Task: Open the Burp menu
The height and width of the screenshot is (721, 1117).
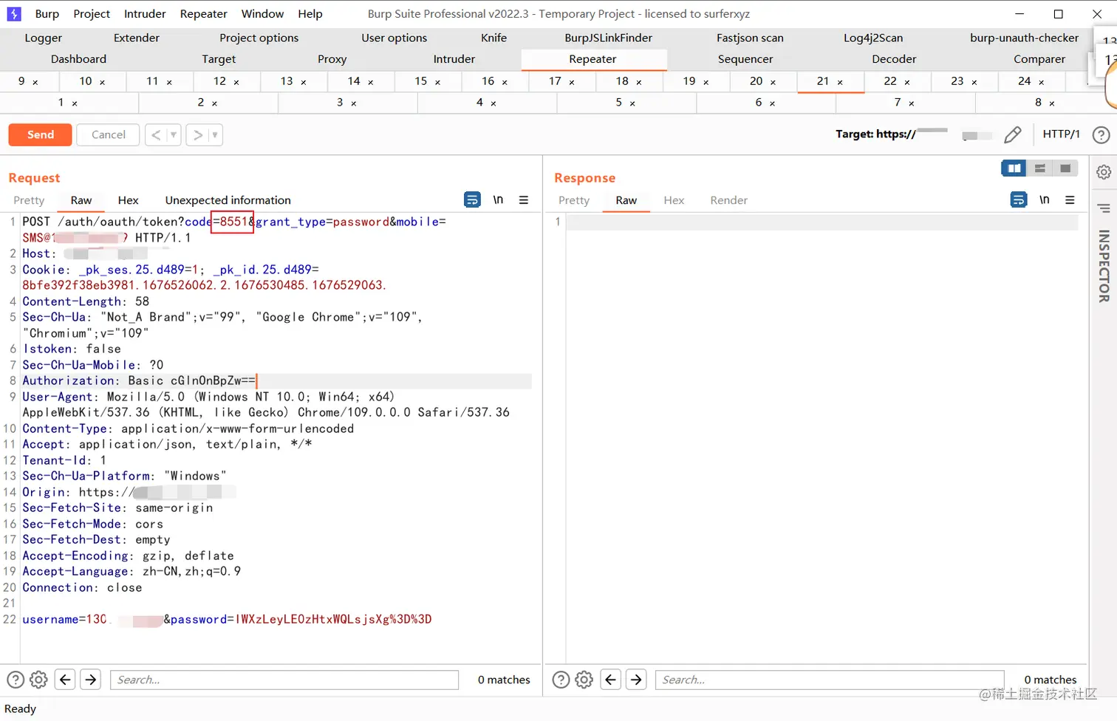Action: (x=47, y=13)
